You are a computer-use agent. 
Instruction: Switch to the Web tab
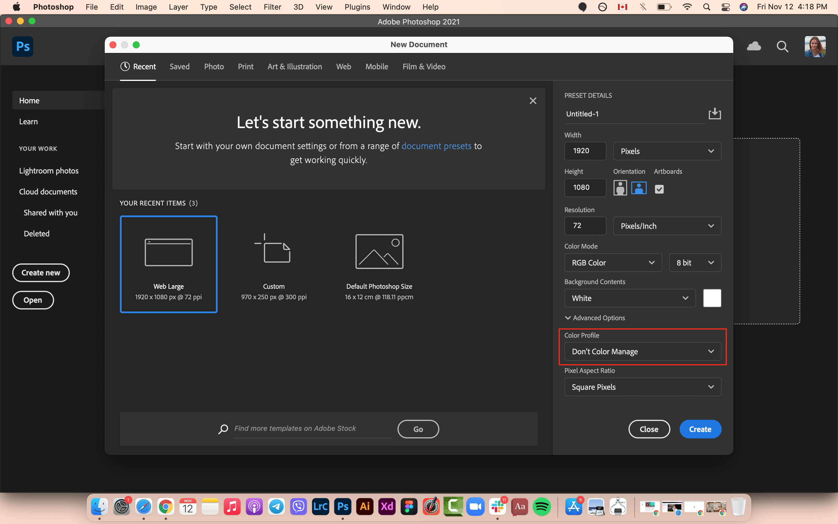(344, 67)
